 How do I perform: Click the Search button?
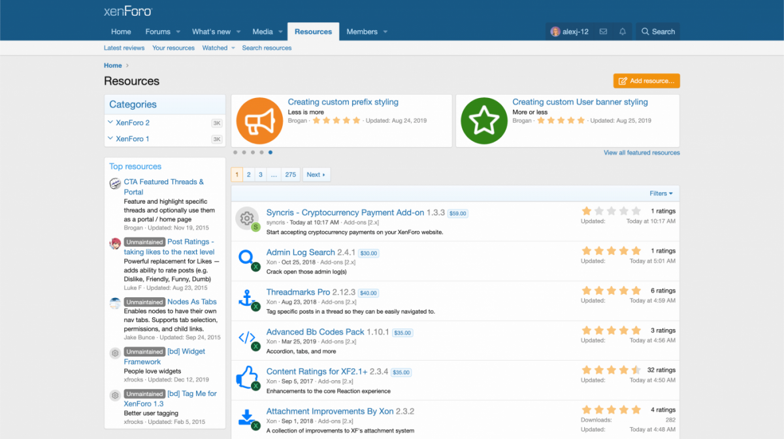point(658,31)
